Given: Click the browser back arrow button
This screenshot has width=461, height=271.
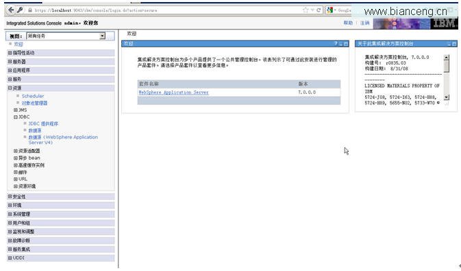Looking at the screenshot, I should click(11, 10).
